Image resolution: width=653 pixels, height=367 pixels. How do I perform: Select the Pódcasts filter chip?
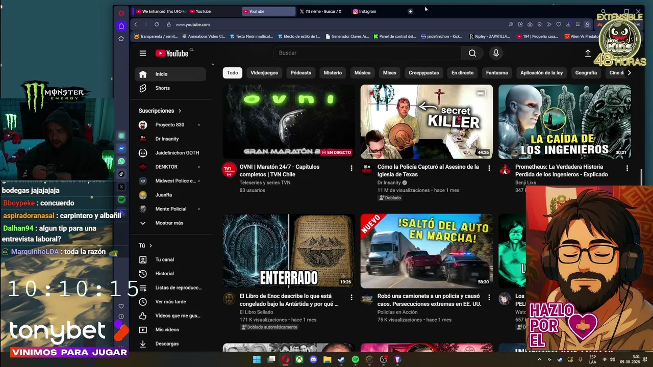pyautogui.click(x=301, y=73)
